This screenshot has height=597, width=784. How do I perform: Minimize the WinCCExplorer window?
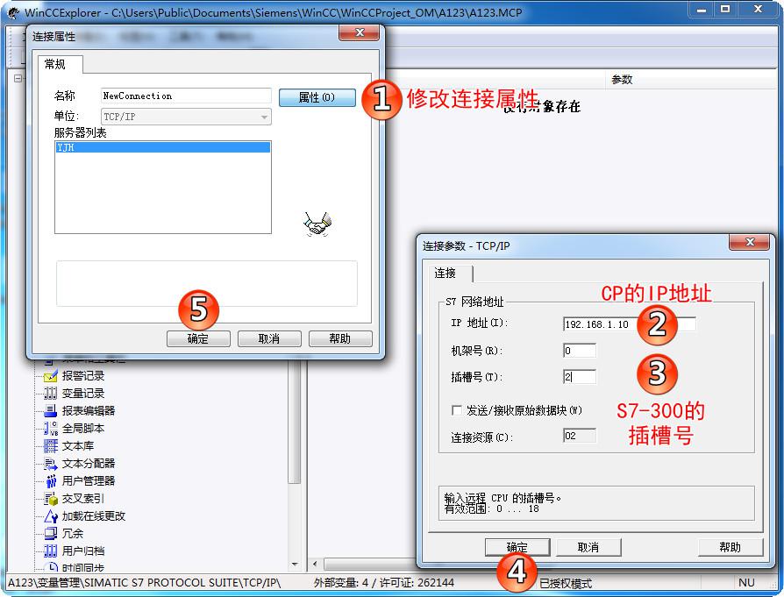(702, 9)
